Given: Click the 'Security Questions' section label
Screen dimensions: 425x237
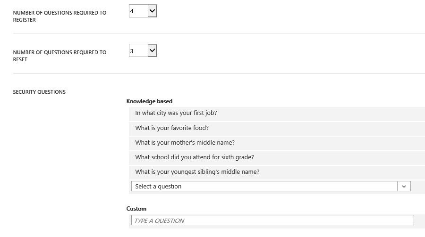Looking at the screenshot, I should (39, 92).
